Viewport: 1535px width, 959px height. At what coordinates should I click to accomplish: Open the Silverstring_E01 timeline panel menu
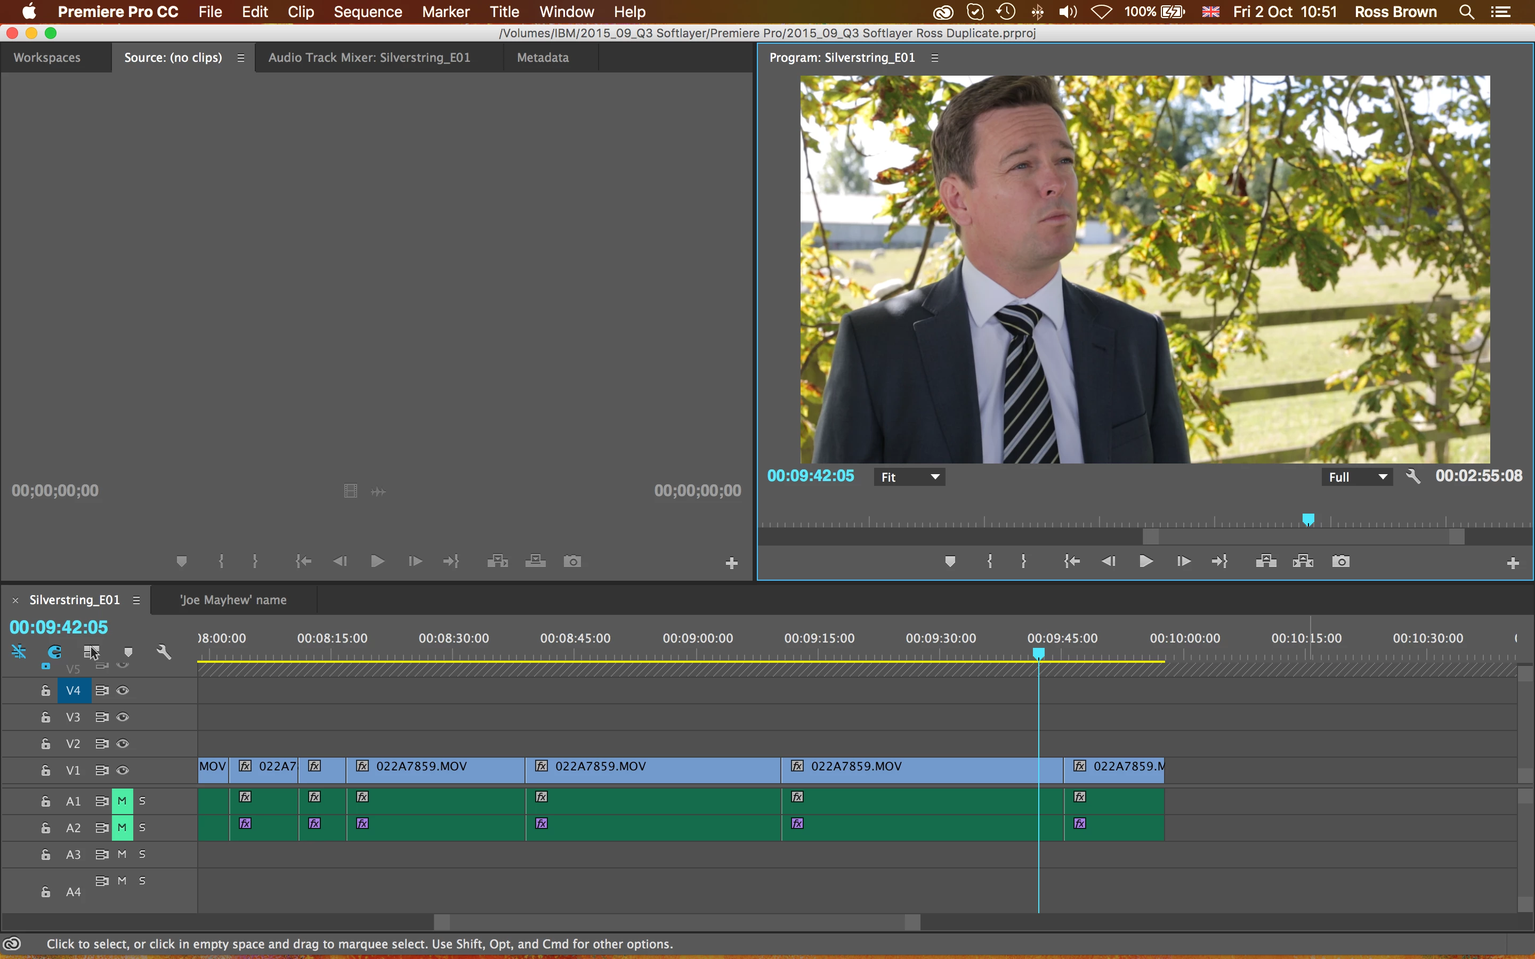coord(136,600)
